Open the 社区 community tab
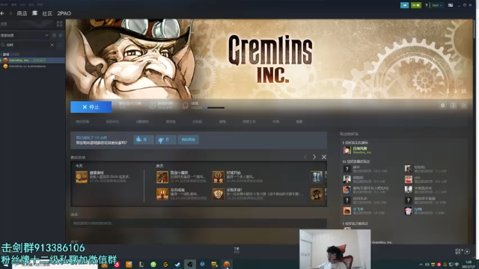 (47, 13)
